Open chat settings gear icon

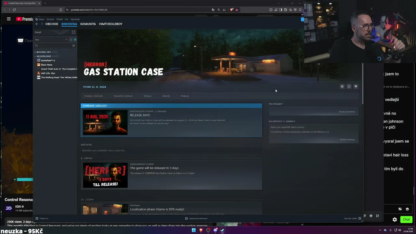tap(395, 219)
